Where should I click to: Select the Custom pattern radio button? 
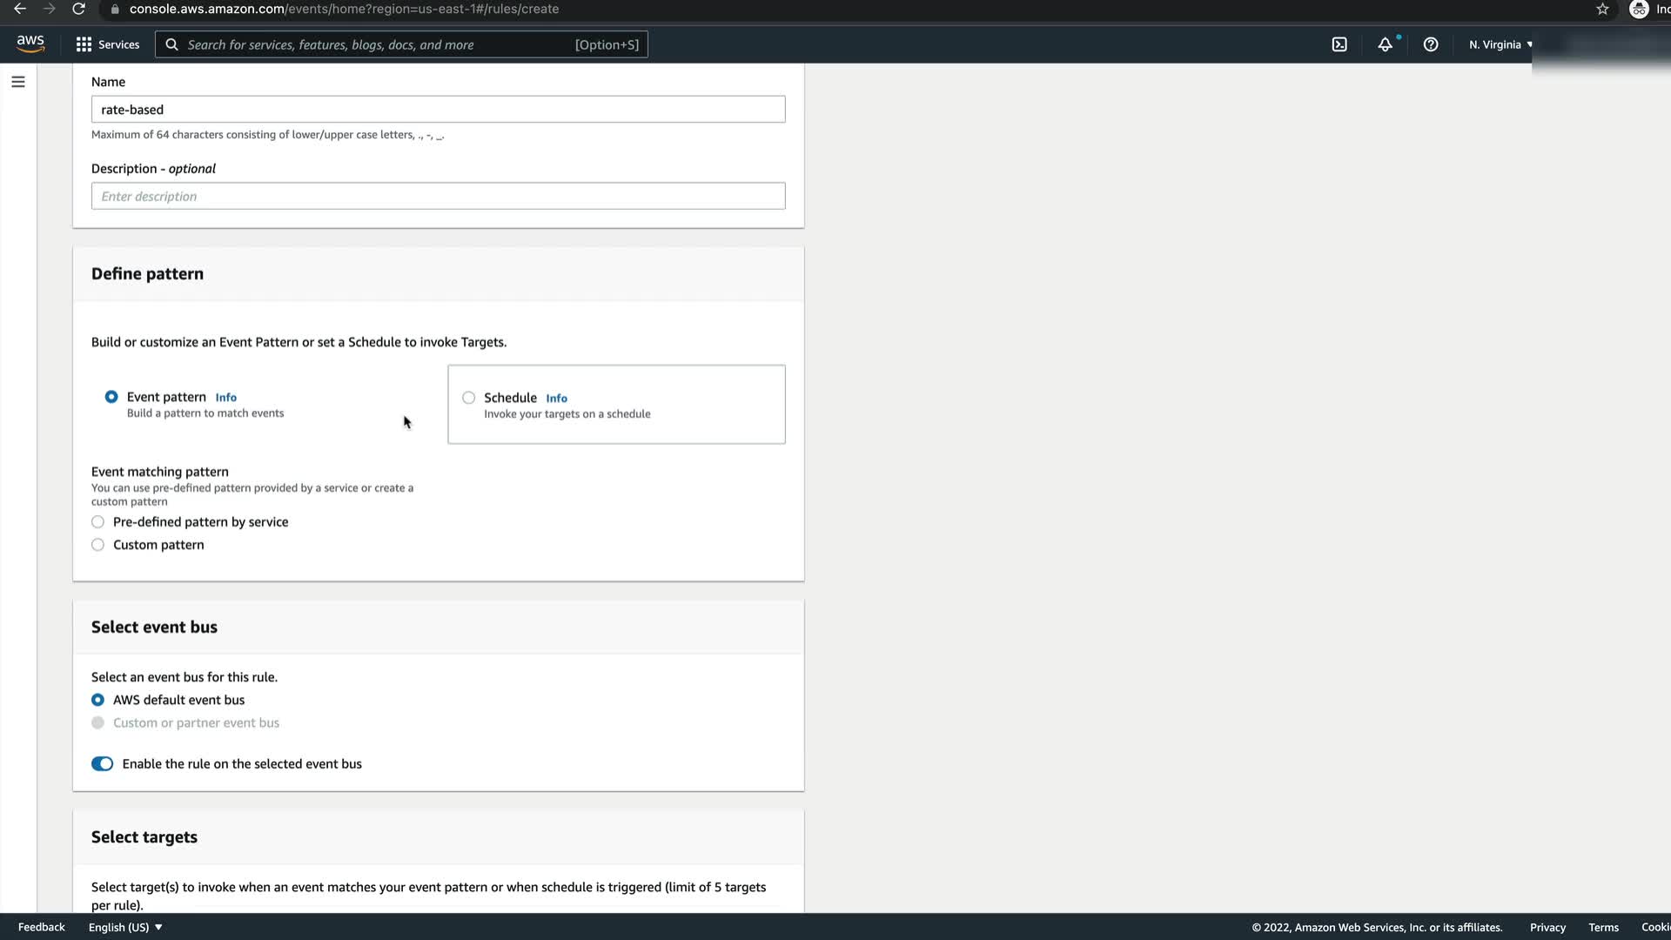coord(98,545)
